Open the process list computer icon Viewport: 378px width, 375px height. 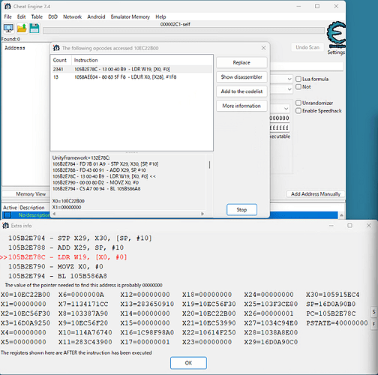[x=8, y=28]
